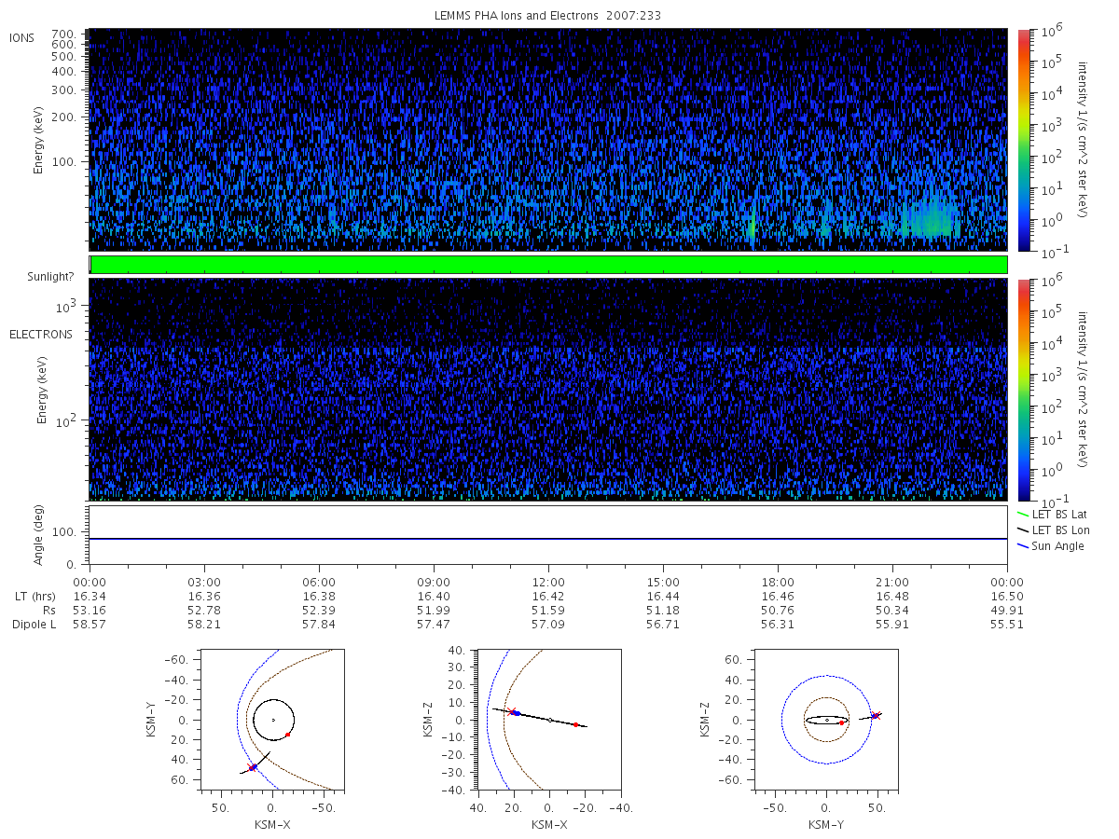1119x839 pixels.
Task: Click the electrons intensity color bar
Action: tap(1023, 389)
